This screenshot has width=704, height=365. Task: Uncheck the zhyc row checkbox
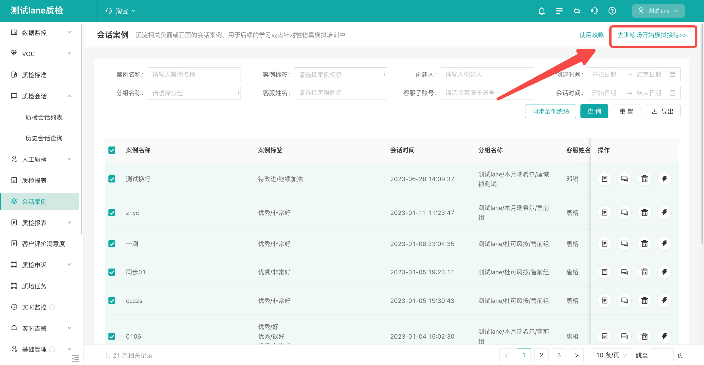(112, 213)
